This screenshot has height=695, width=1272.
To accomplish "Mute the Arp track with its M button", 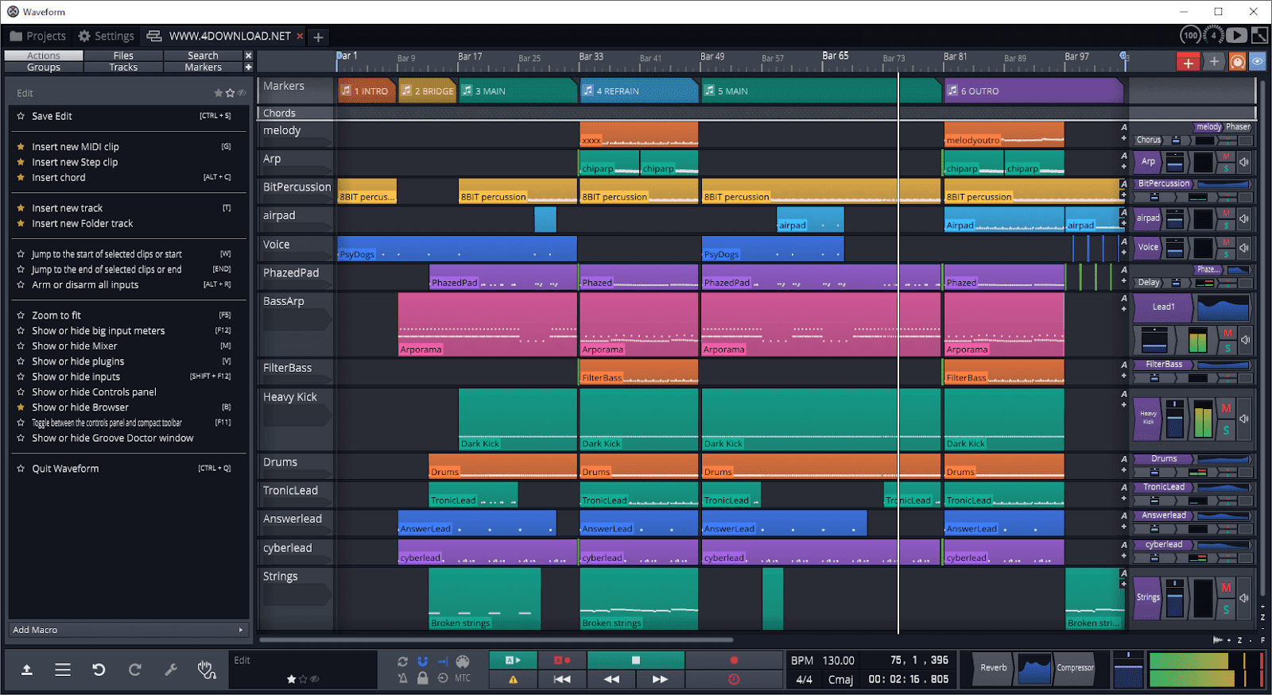I will [x=1227, y=156].
